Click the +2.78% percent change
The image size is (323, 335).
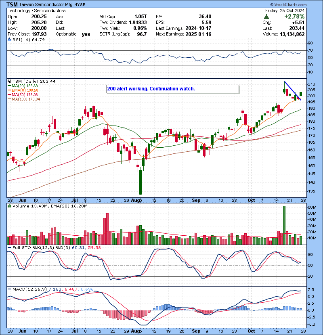click(x=294, y=17)
